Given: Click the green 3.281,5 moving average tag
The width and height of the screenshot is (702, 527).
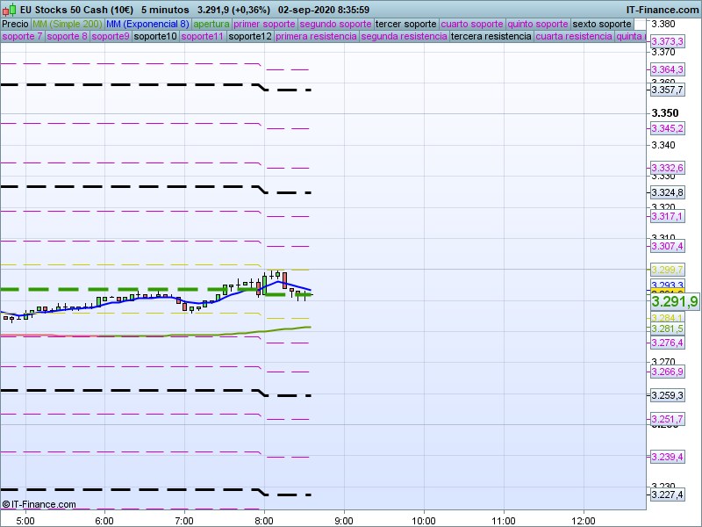Looking at the screenshot, I should point(667,328).
